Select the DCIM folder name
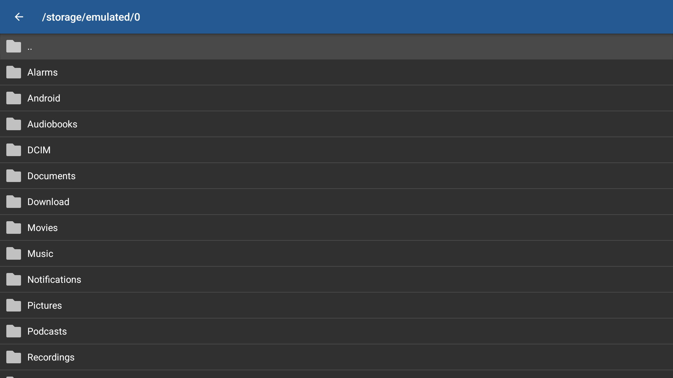673x378 pixels. 39,150
